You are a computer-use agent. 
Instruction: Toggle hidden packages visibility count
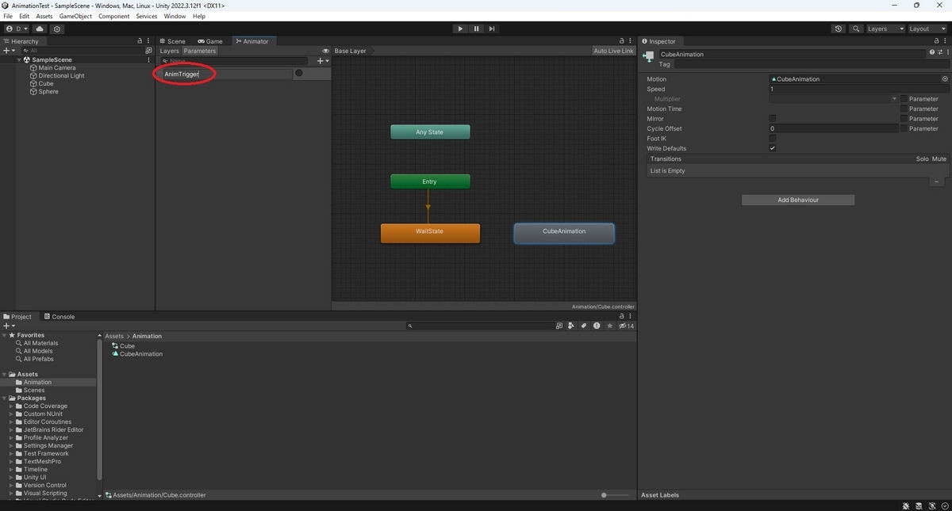[626, 326]
